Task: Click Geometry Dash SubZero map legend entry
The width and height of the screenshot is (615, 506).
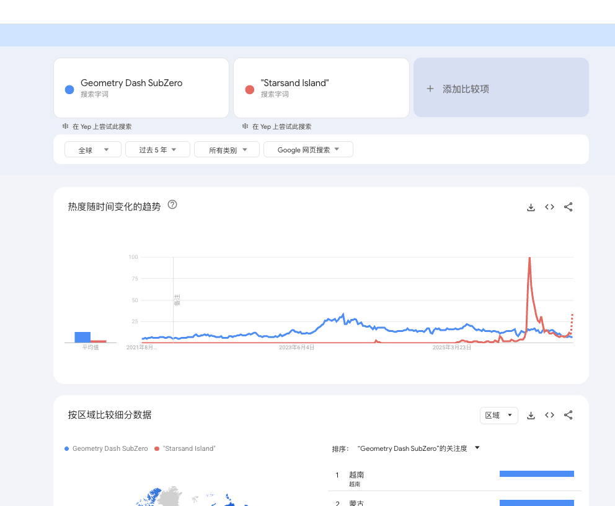Action: point(106,448)
